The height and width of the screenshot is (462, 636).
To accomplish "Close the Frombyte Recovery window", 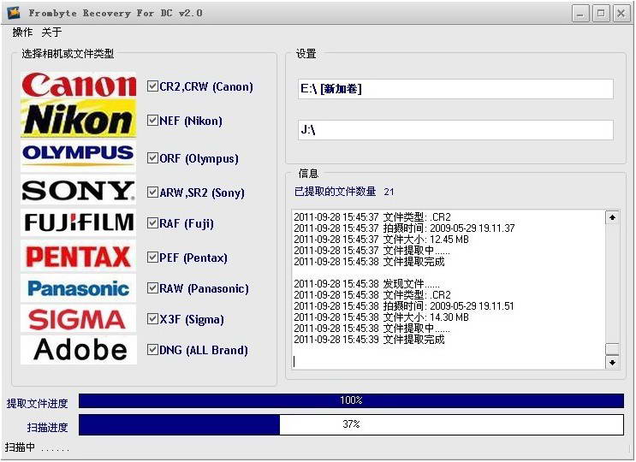I will pyautogui.click(x=621, y=14).
